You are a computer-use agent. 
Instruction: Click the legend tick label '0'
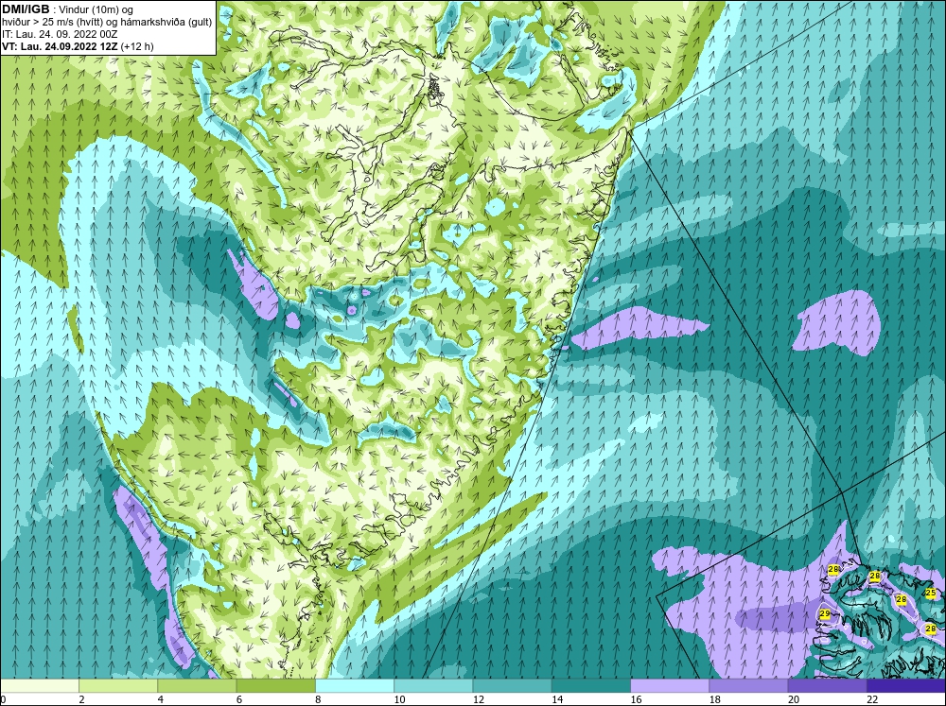[3, 699]
